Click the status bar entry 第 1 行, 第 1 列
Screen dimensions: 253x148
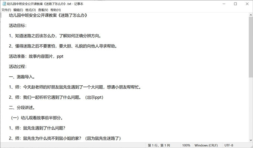(x=159, y=145)
